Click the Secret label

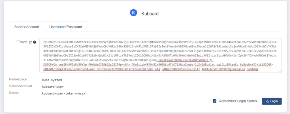(x=14, y=93)
